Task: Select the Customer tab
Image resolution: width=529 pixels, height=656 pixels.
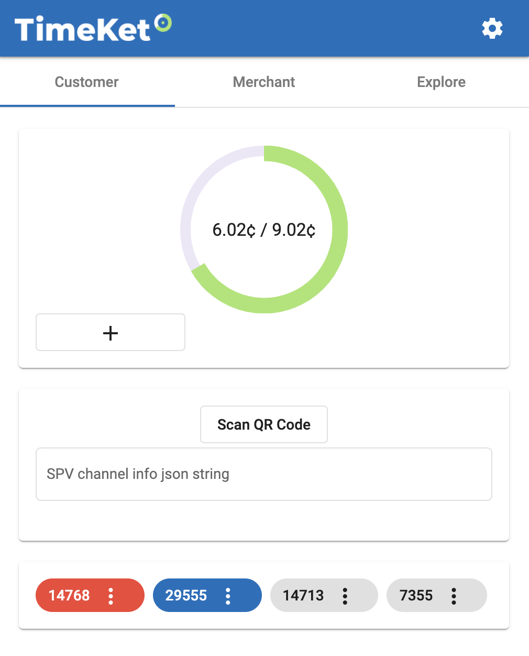Action: click(87, 82)
